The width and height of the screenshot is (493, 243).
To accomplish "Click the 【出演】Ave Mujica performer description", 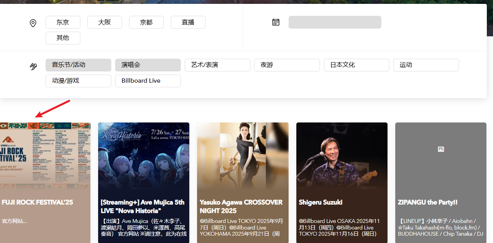I will coord(144,228).
